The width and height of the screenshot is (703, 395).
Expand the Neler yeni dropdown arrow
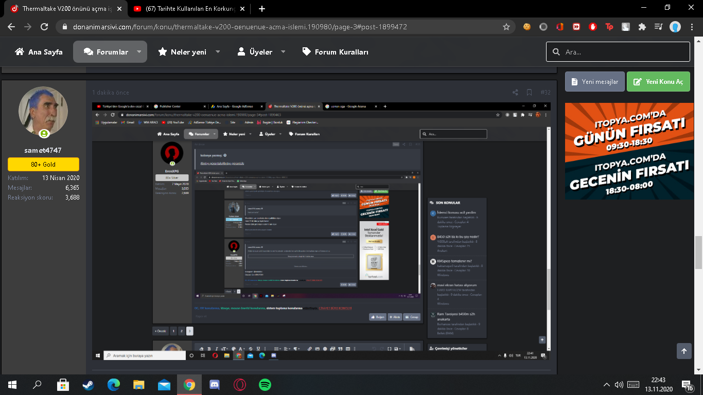[218, 52]
